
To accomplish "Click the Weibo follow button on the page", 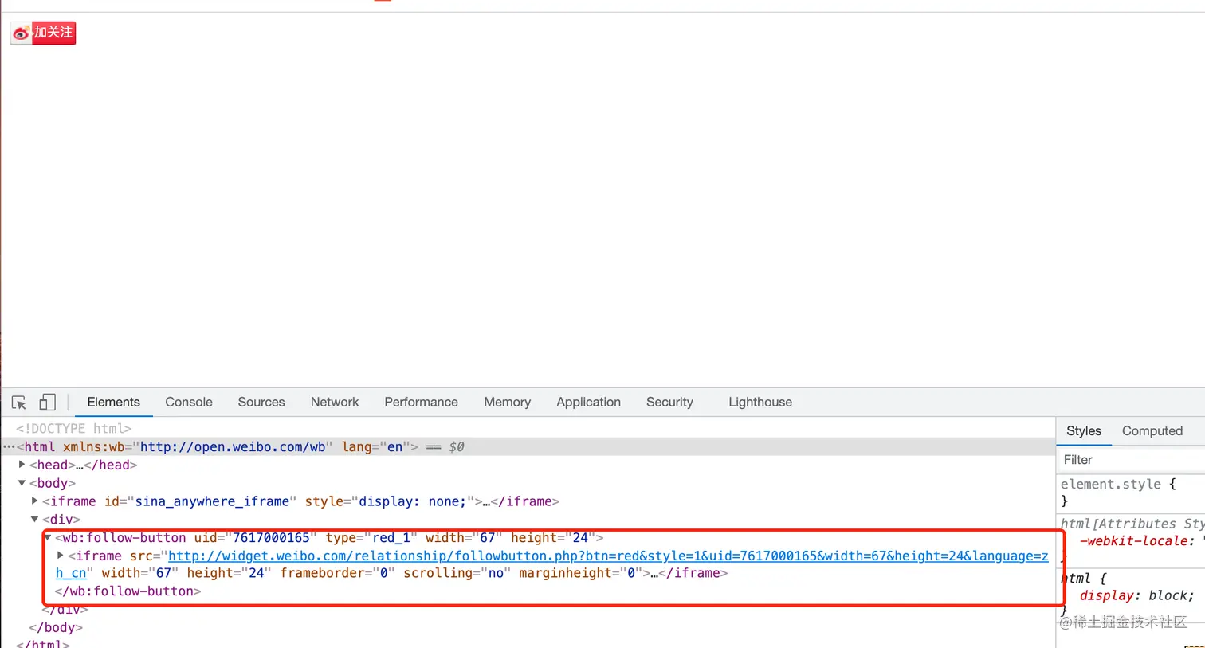I will 43,33.
